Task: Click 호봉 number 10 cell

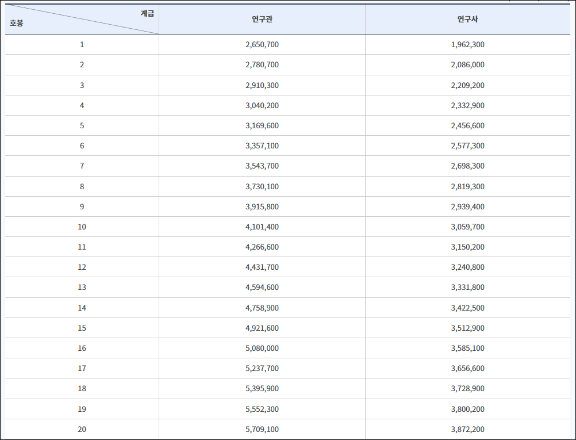Action: (x=82, y=227)
